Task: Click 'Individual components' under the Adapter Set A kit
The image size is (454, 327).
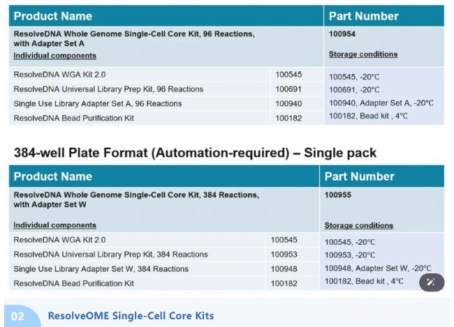Action: 54,55
